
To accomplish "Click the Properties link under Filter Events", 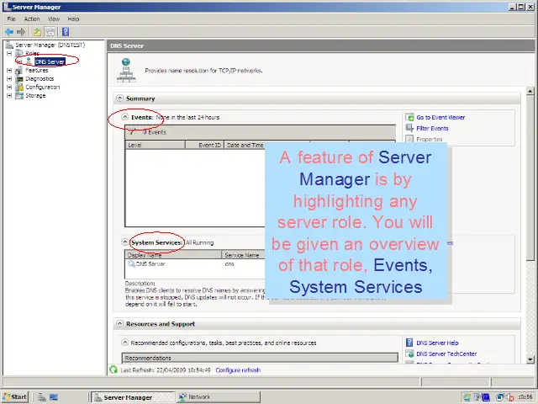I will point(430,139).
